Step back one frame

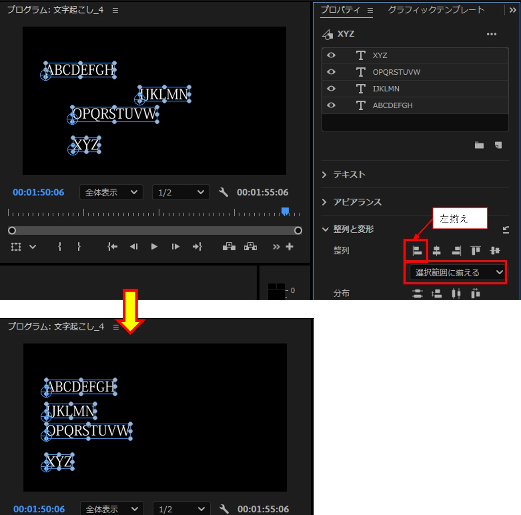tap(134, 246)
